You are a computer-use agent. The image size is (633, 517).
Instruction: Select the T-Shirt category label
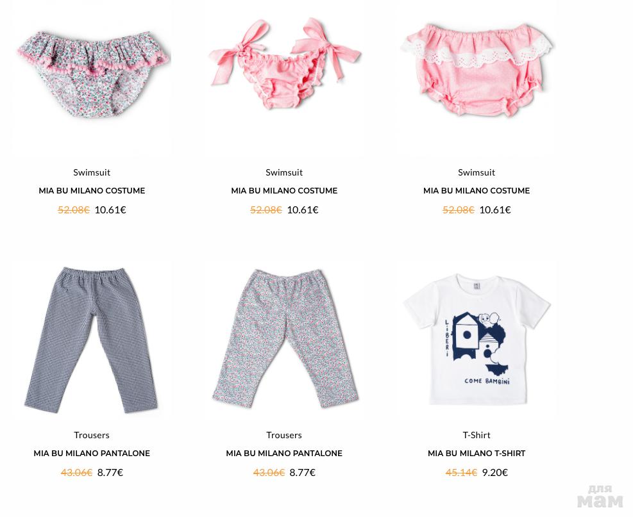[x=477, y=435]
